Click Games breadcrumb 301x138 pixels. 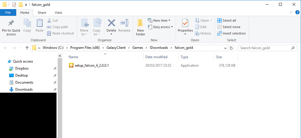[138, 48]
